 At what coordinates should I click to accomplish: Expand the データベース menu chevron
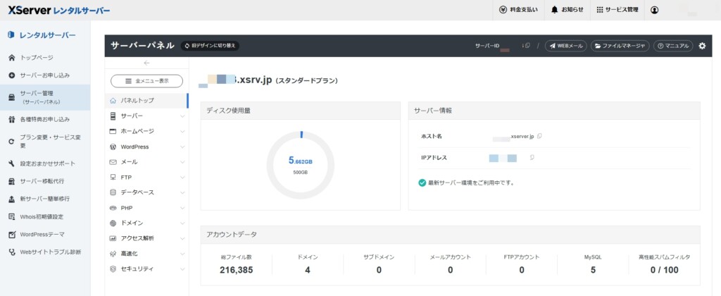pyautogui.click(x=182, y=192)
